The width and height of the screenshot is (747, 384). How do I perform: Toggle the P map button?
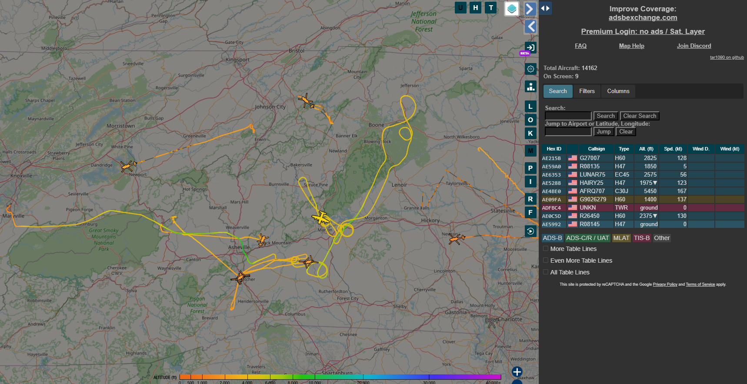tap(530, 168)
